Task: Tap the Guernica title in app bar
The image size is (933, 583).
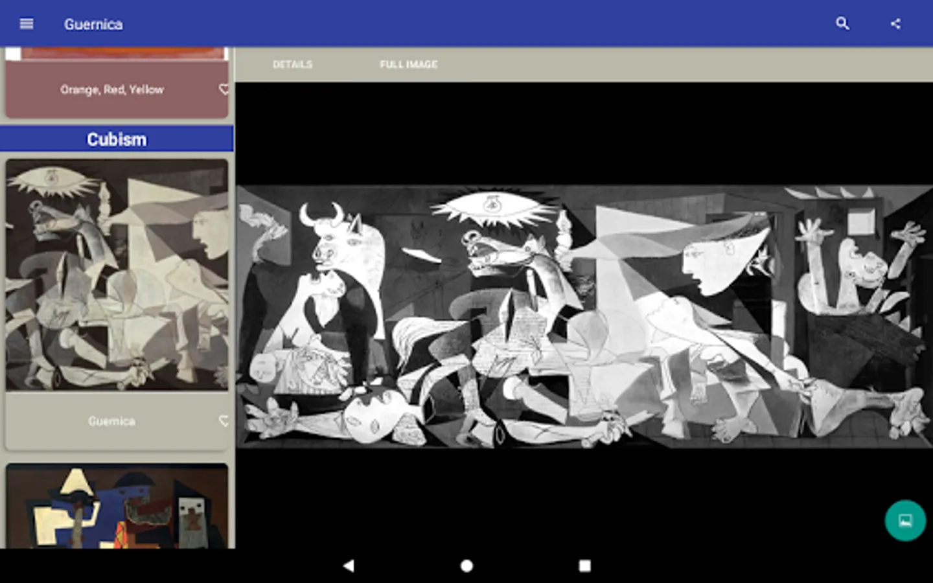Action: [93, 24]
